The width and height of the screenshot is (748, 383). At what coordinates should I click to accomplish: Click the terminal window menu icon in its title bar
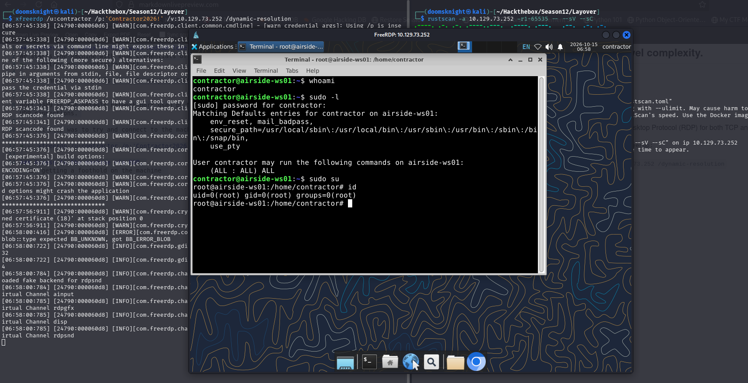click(x=197, y=59)
